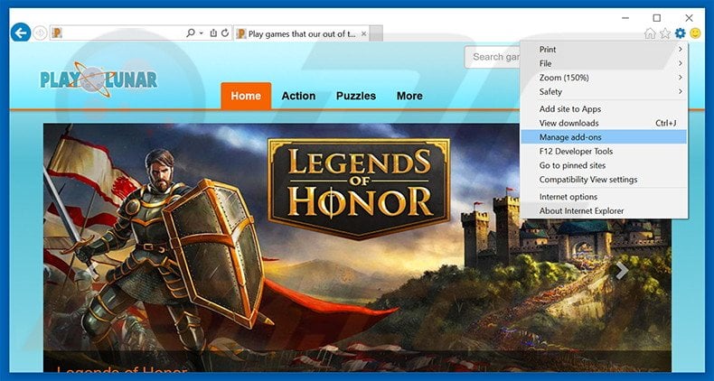
Task: Choose View downloads from the menu
Action: [x=604, y=123]
